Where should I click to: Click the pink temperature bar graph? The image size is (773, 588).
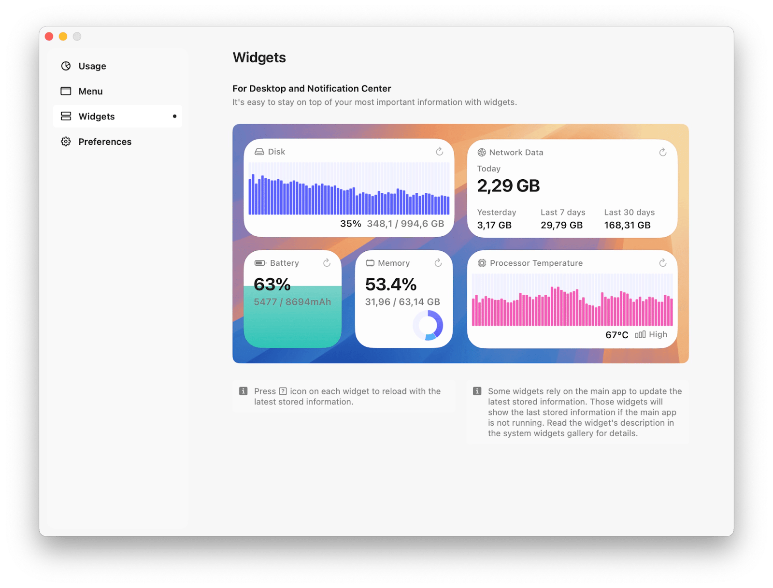tap(572, 300)
